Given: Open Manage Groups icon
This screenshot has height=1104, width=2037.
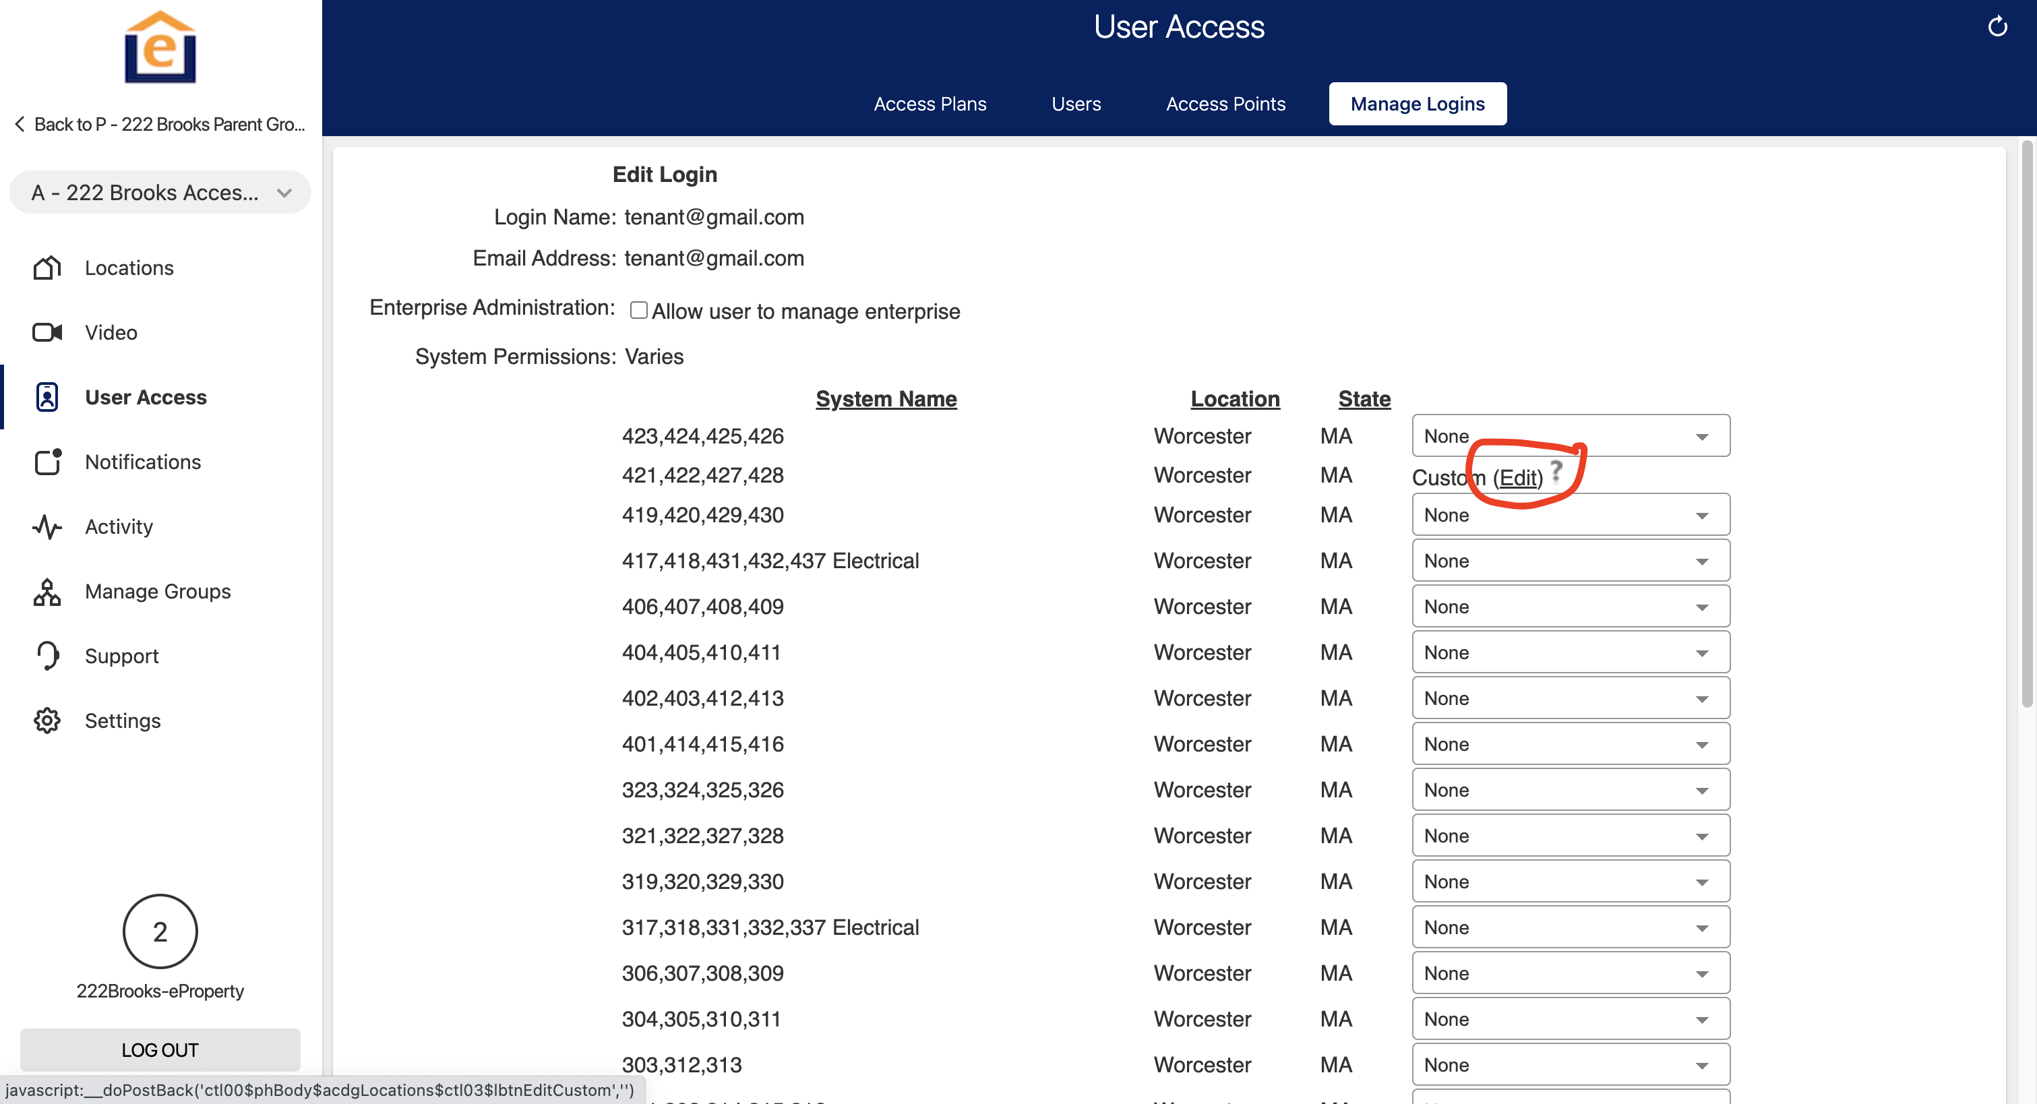Looking at the screenshot, I should 47,592.
